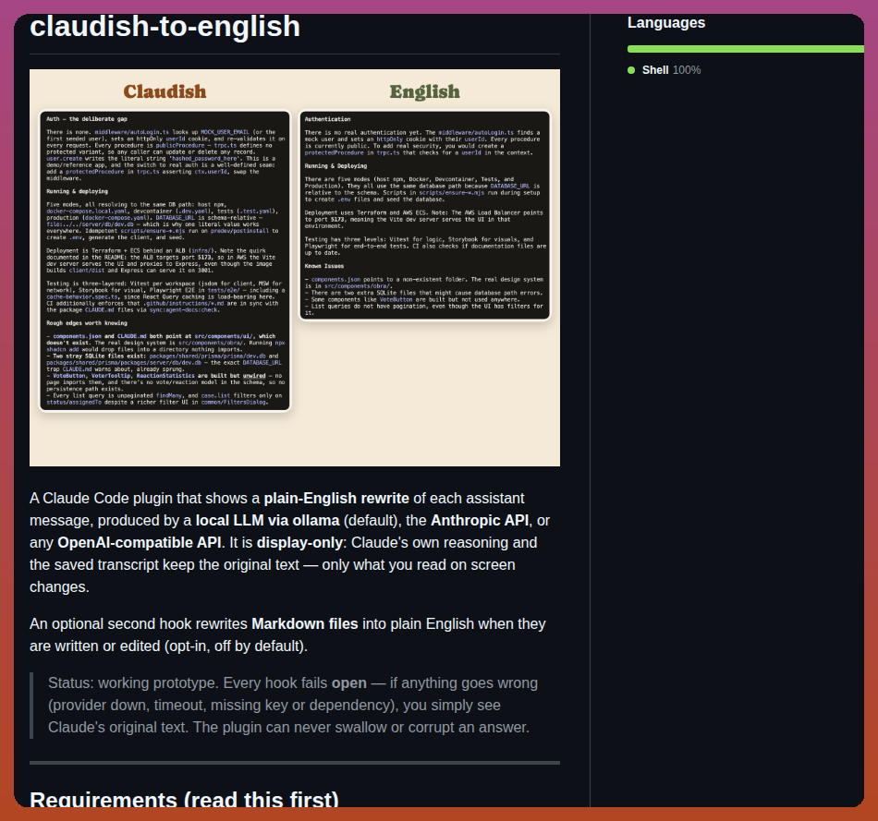Click the 'Auth — the deliberate gap' terminal panel
This screenshot has width=878, height=821.
click(165, 260)
